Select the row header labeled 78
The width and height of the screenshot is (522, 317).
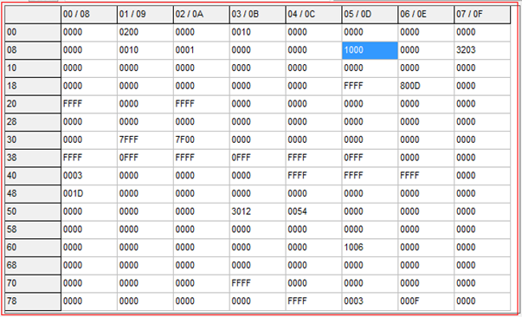tap(33, 301)
